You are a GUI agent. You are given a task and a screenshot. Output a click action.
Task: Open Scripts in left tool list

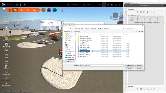6,56
